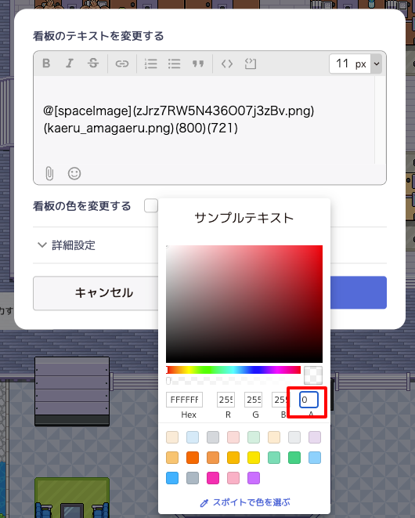Click the blue save button
The image size is (415, 518).
[x=359, y=292]
